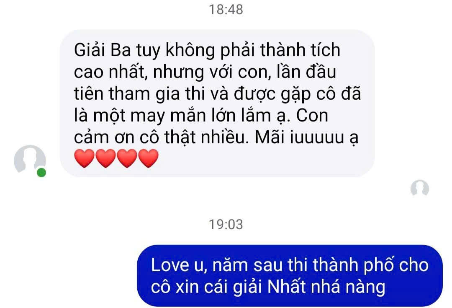Click the text 'Mãi iuuuuu ạ'
Image resolution: width=452 pixels, height=308 pixels.
[x=307, y=137]
